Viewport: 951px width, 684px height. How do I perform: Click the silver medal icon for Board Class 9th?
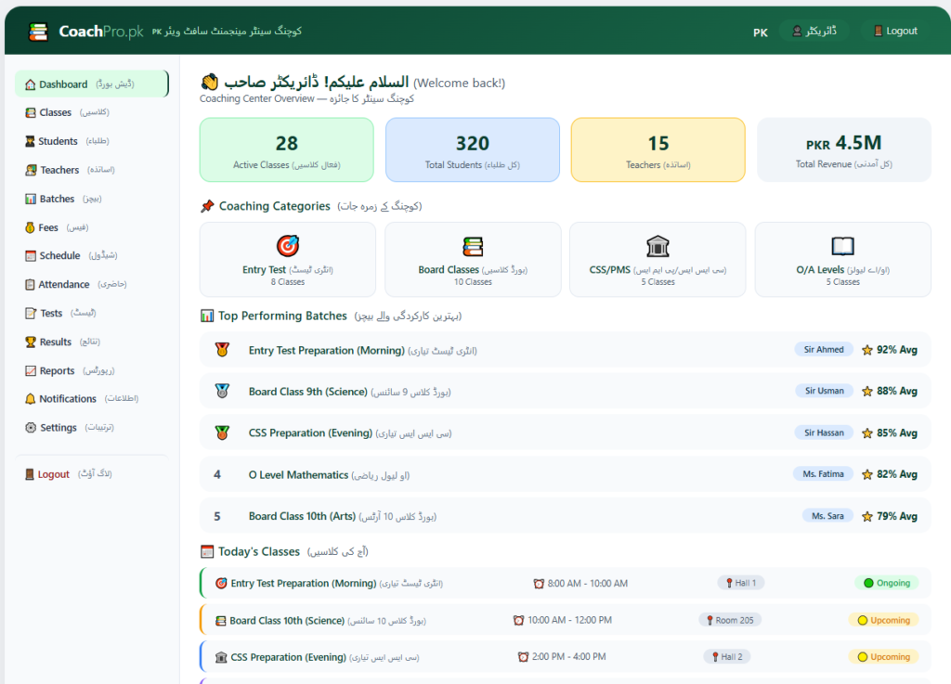pyautogui.click(x=222, y=392)
